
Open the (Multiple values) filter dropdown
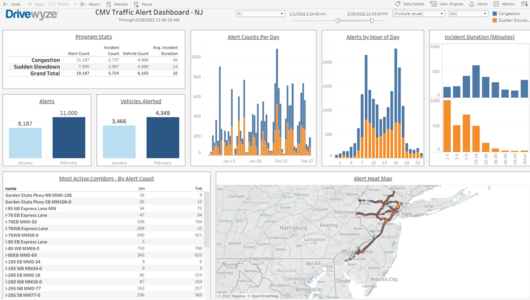coord(441,14)
